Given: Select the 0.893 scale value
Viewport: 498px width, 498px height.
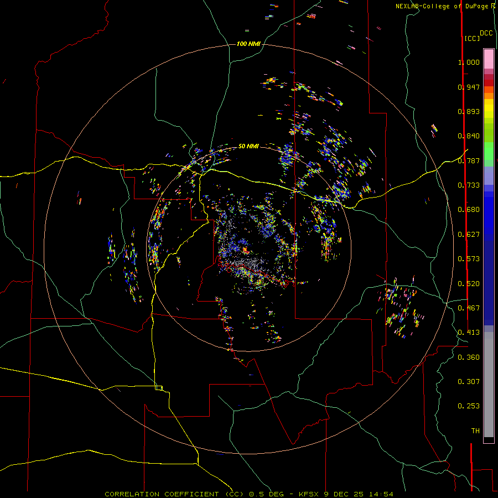Looking at the screenshot, I should [469, 111].
